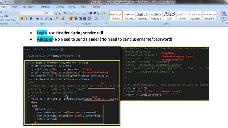Apply yellow text highlight color

click(57, 19)
